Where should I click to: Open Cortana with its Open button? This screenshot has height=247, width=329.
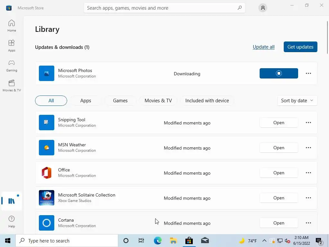coord(279,223)
